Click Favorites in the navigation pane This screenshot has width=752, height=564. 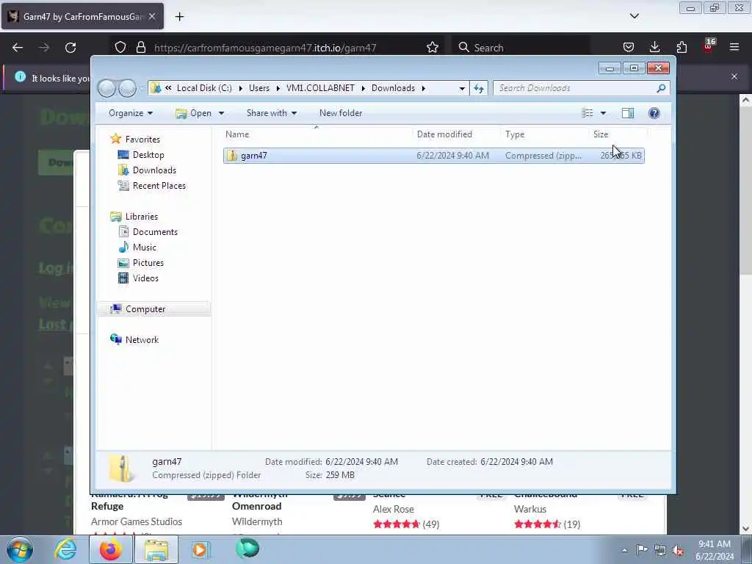click(142, 139)
